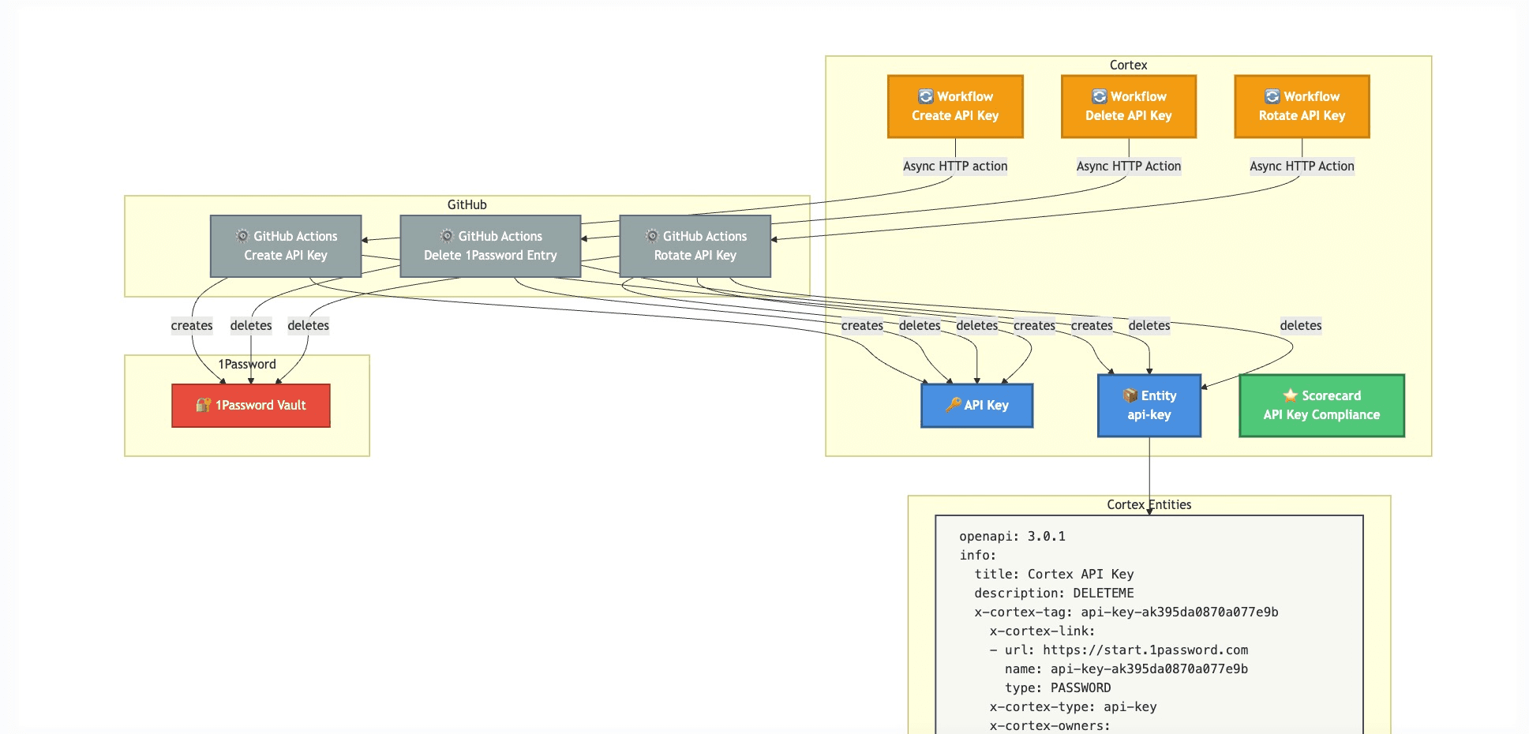Click the lock icon on 1Password Vault
This screenshot has width=1529, height=734.
(x=204, y=405)
